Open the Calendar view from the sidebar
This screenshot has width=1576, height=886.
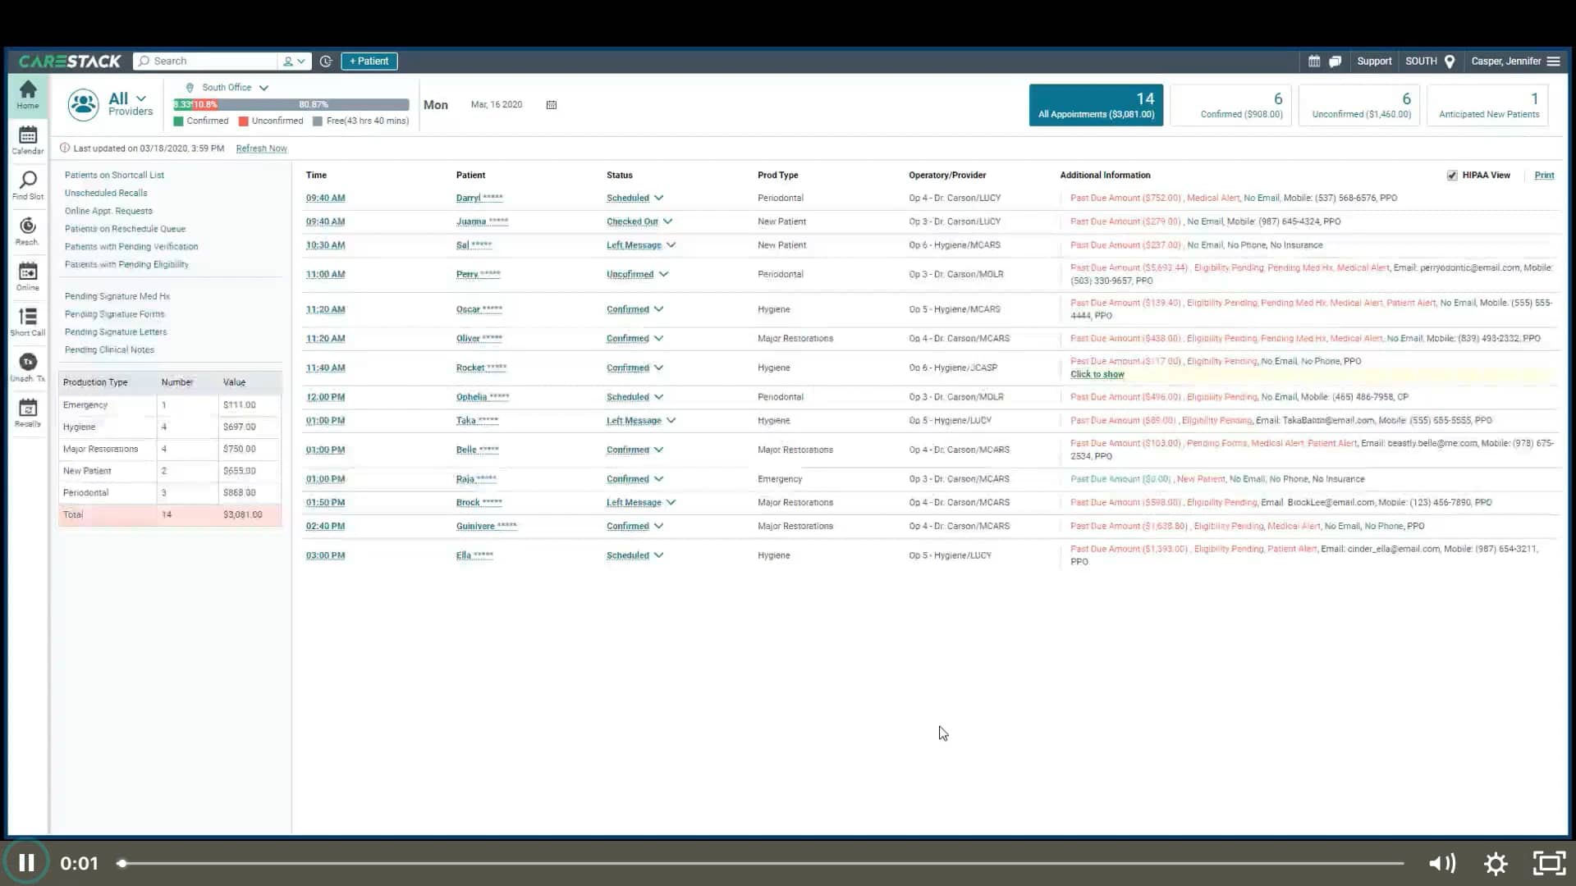click(x=27, y=138)
